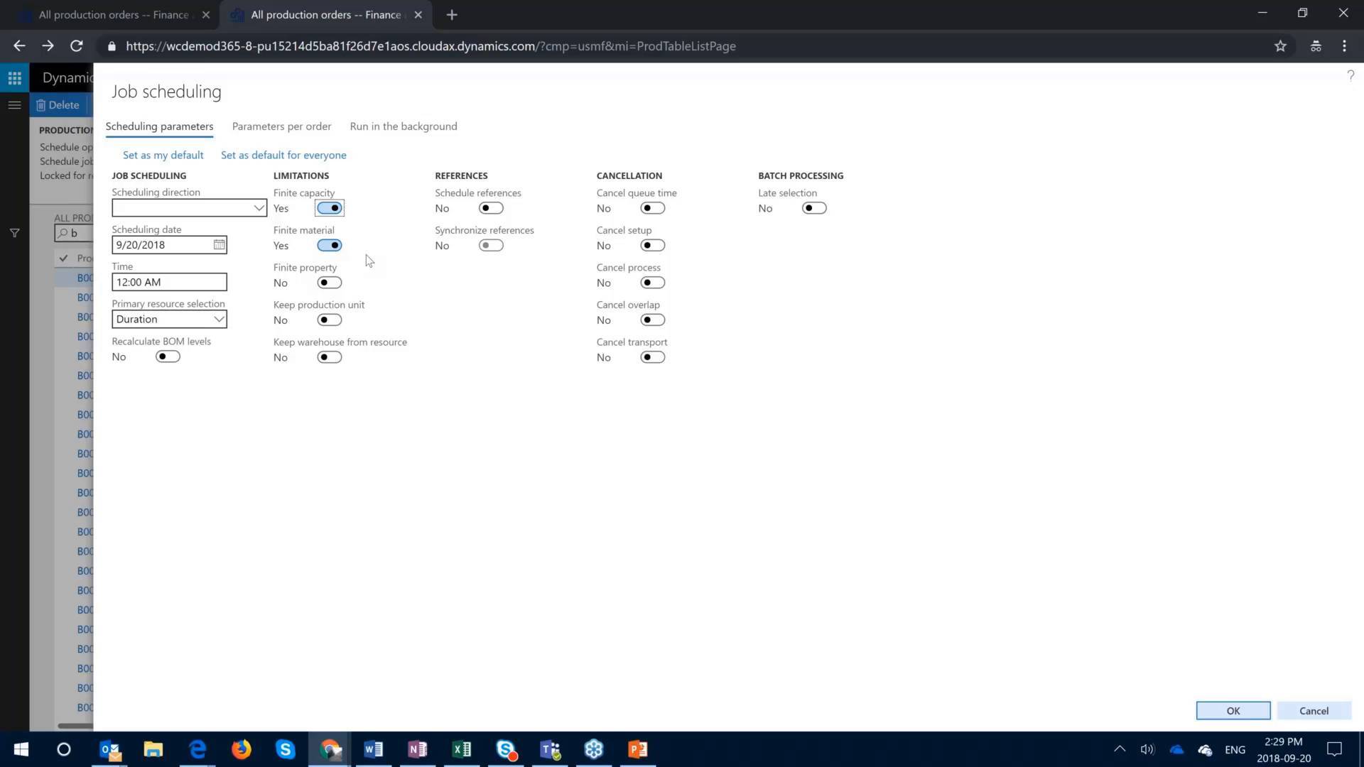The height and width of the screenshot is (767, 1364).
Task: Launch Excel from the taskbar
Action: click(x=462, y=749)
